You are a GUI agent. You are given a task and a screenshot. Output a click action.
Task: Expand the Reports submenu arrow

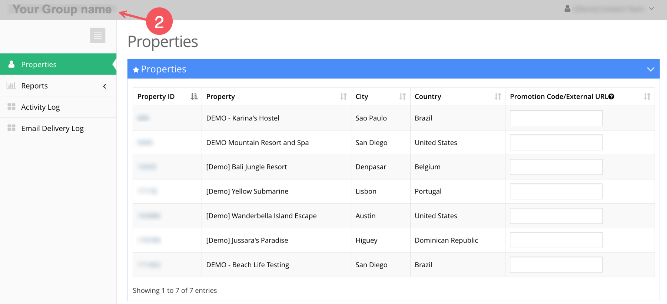104,86
